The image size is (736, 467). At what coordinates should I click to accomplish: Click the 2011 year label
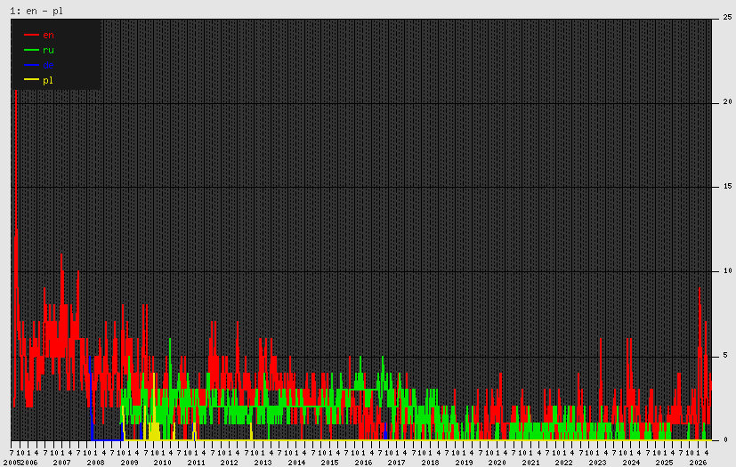pos(196,463)
